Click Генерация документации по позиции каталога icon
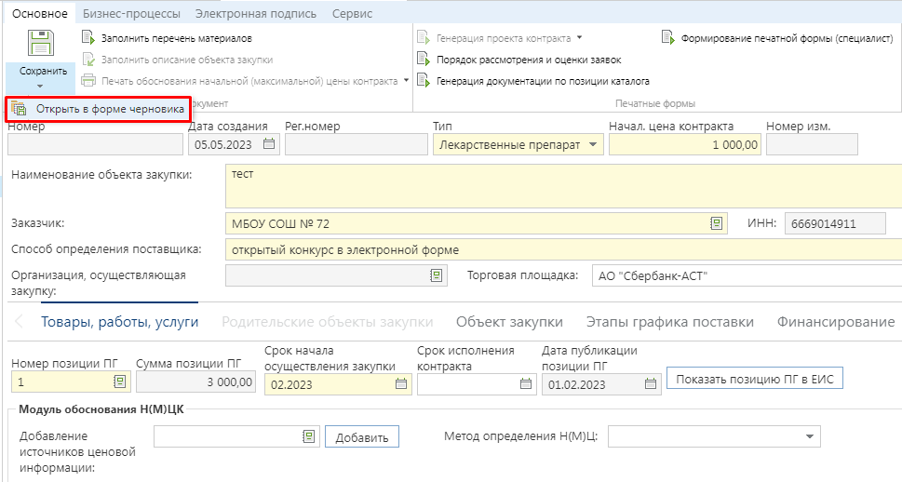Screen dimensions: 902x482 pyautogui.click(x=424, y=81)
